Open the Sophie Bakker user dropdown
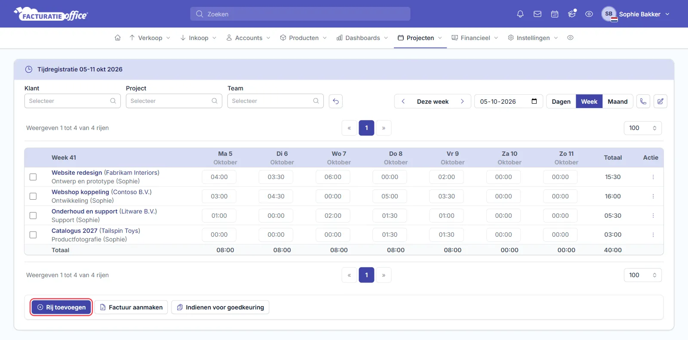The image size is (688, 340). [x=636, y=14]
